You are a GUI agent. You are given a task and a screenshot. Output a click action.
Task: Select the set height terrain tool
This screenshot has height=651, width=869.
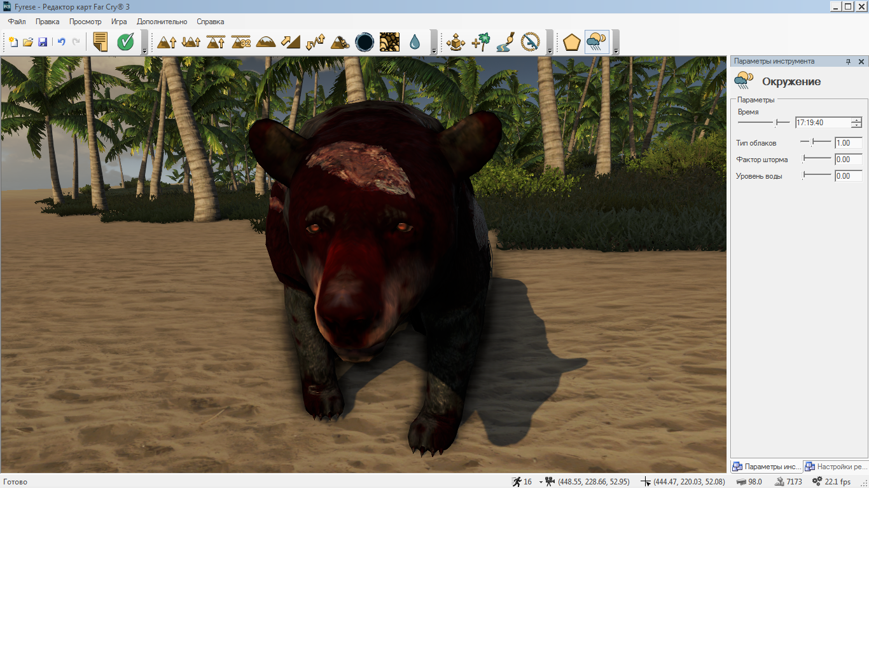coord(216,42)
